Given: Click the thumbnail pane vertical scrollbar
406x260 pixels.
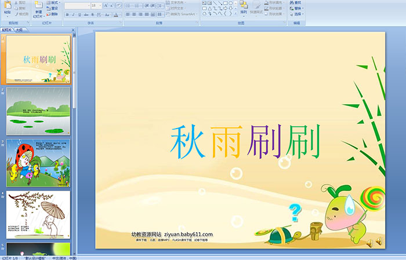Looking at the screenshot, I should pyautogui.click(x=75, y=145).
